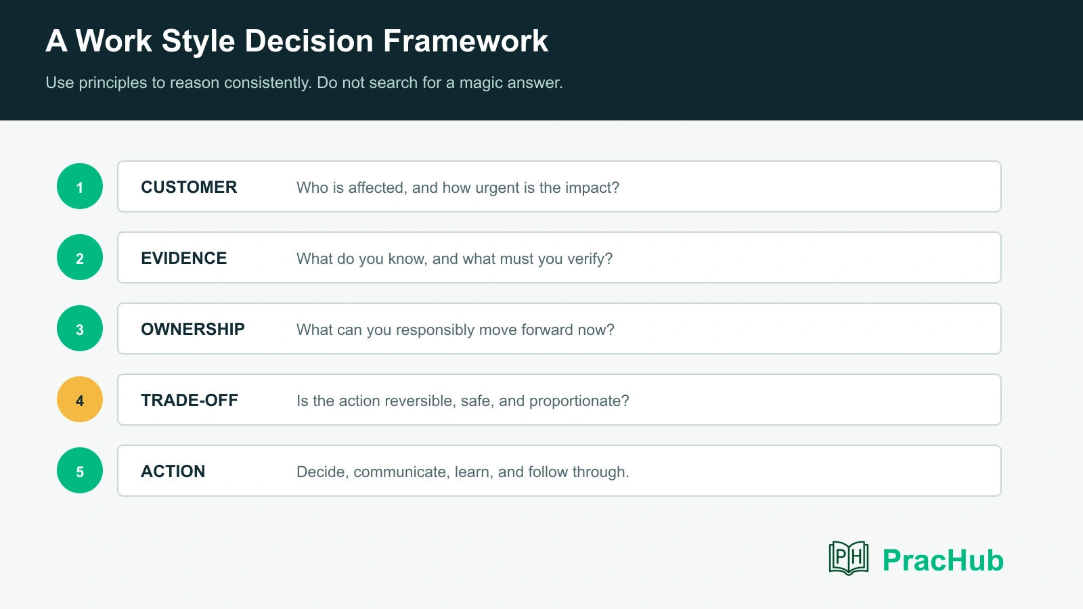Click the 'A Work Style Decision Framework' title
This screenshot has width=1083, height=609.
point(297,41)
